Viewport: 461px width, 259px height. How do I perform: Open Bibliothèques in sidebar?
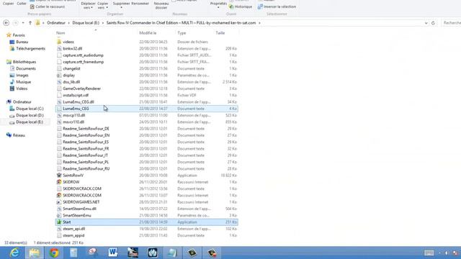[x=24, y=62]
